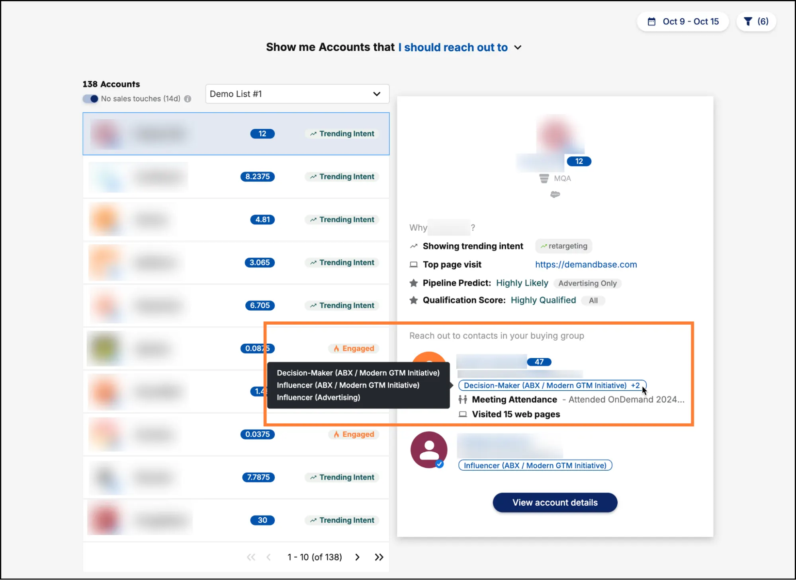Expand the +2 roles on Decision-Maker tag

tap(635, 385)
